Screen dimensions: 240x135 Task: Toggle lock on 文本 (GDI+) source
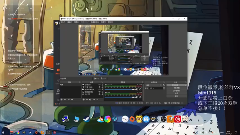(x=102, y=87)
